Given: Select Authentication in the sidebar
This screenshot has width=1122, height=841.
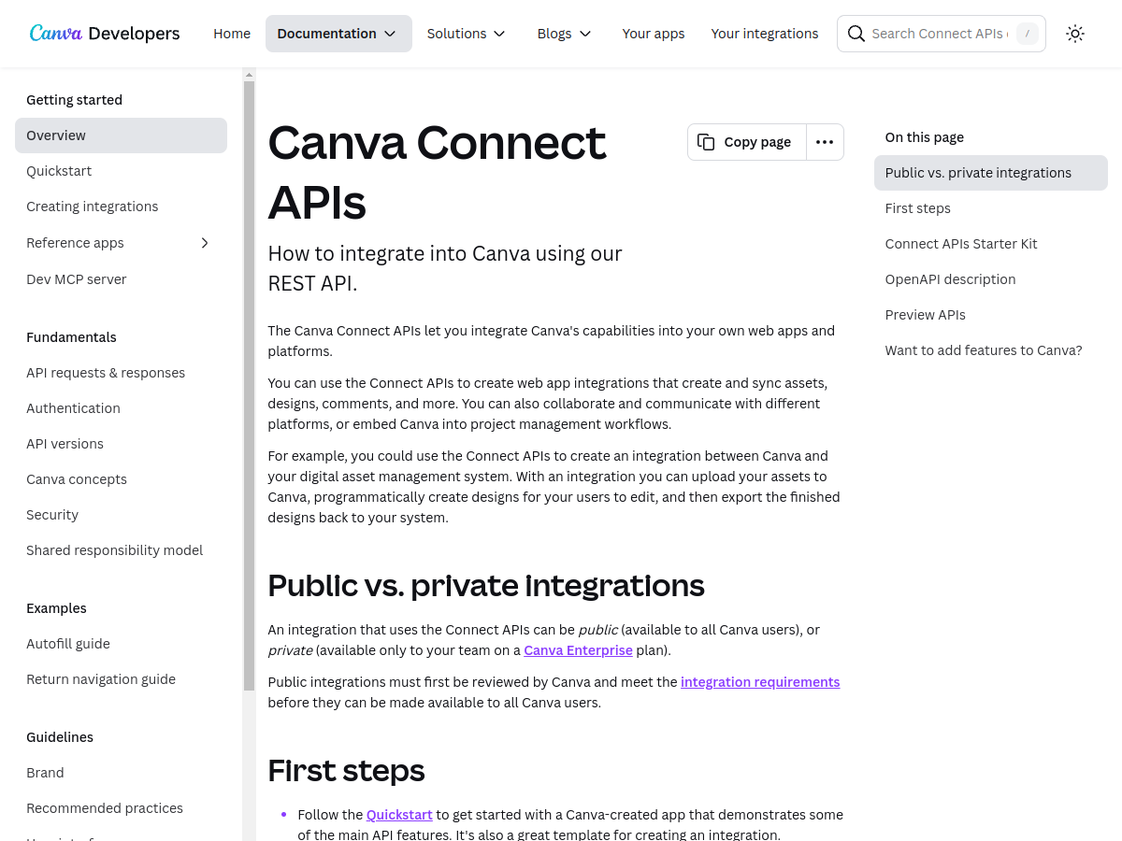Looking at the screenshot, I should [73, 408].
